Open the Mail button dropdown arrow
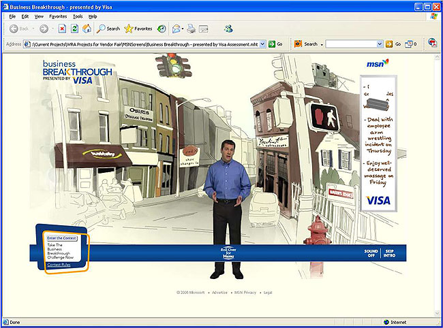The width and height of the screenshot is (443, 328). (x=183, y=29)
